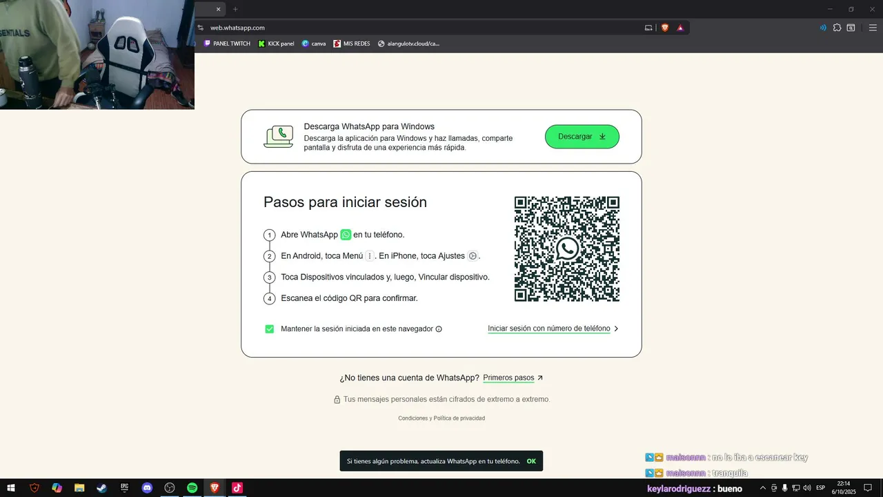Open the PANEL TWITCH bookmark
The height and width of the screenshot is (497, 883).
click(227, 43)
